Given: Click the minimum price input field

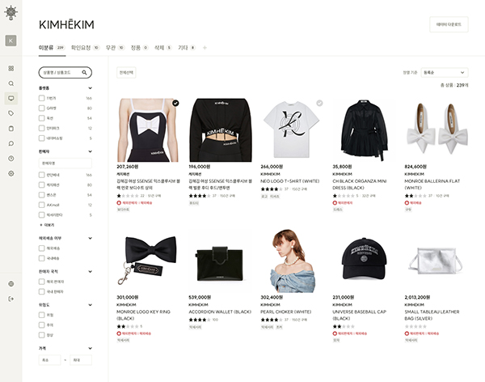Looking at the screenshot, I should 49,360.
